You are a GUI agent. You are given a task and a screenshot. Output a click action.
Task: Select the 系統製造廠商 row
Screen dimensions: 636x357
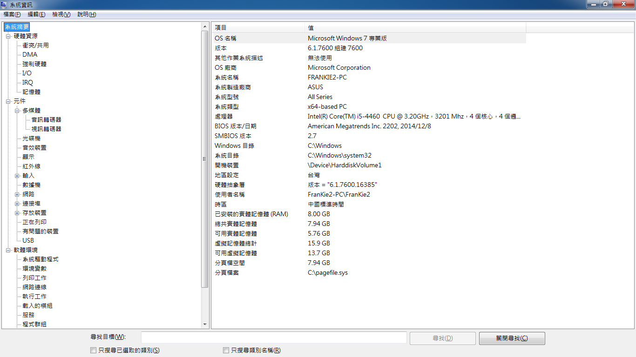[369, 87]
